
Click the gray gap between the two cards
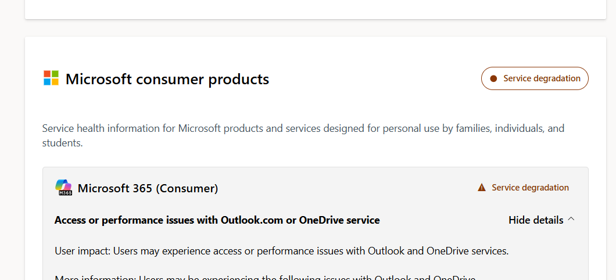point(315,28)
